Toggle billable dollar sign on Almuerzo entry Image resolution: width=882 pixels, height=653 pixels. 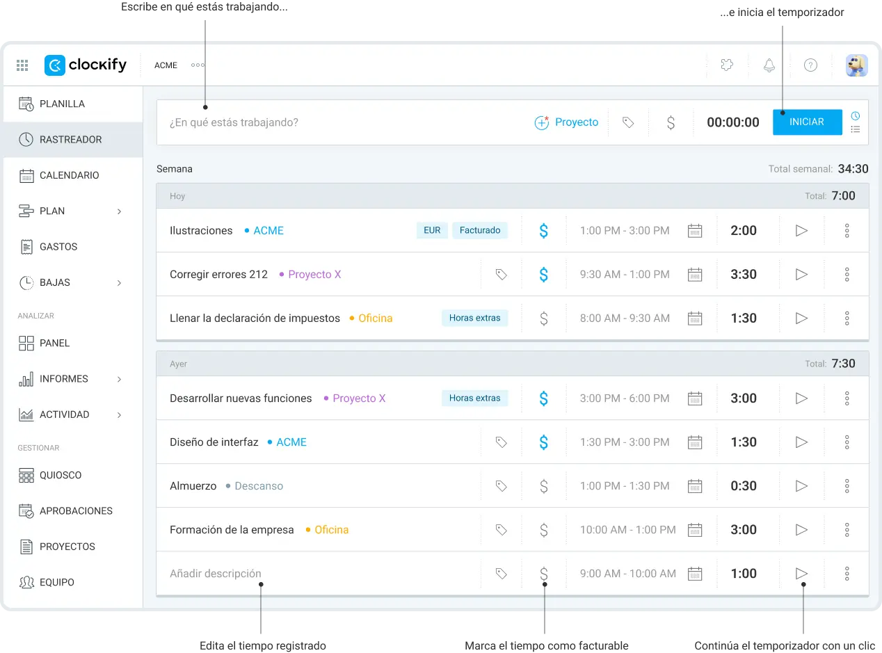click(x=544, y=486)
